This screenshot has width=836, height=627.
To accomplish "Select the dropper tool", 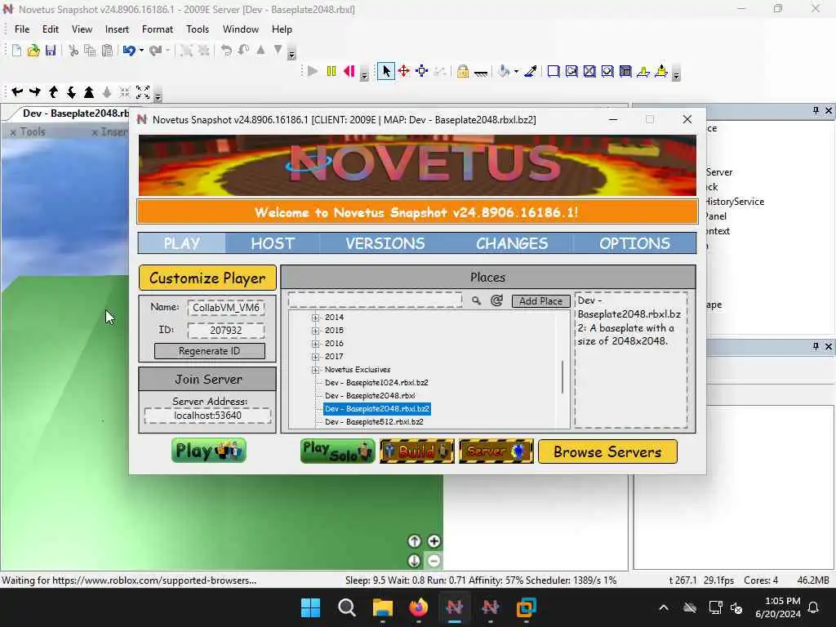I will (531, 72).
